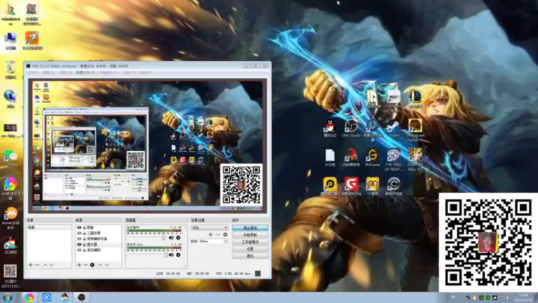Viewport: 538px width, 303px height.
Task: Open the Steam desktop shortcut
Action: coord(393,128)
